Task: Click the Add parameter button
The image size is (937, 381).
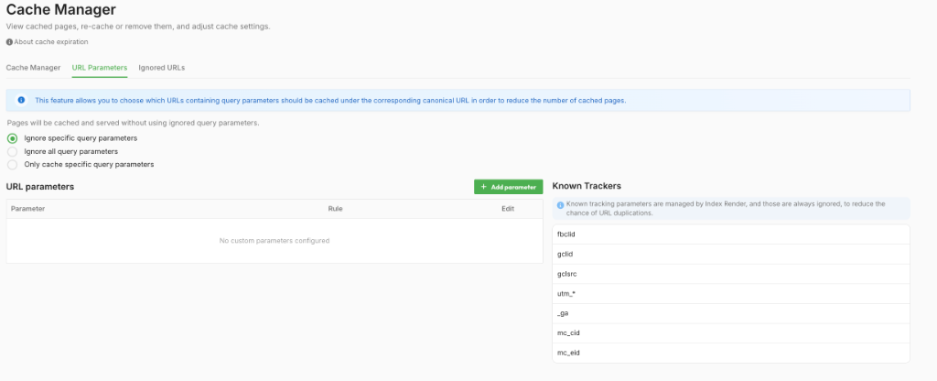Action: tap(509, 187)
